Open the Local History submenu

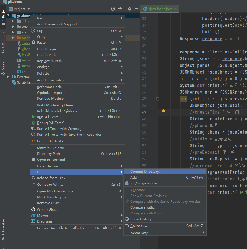(77, 166)
